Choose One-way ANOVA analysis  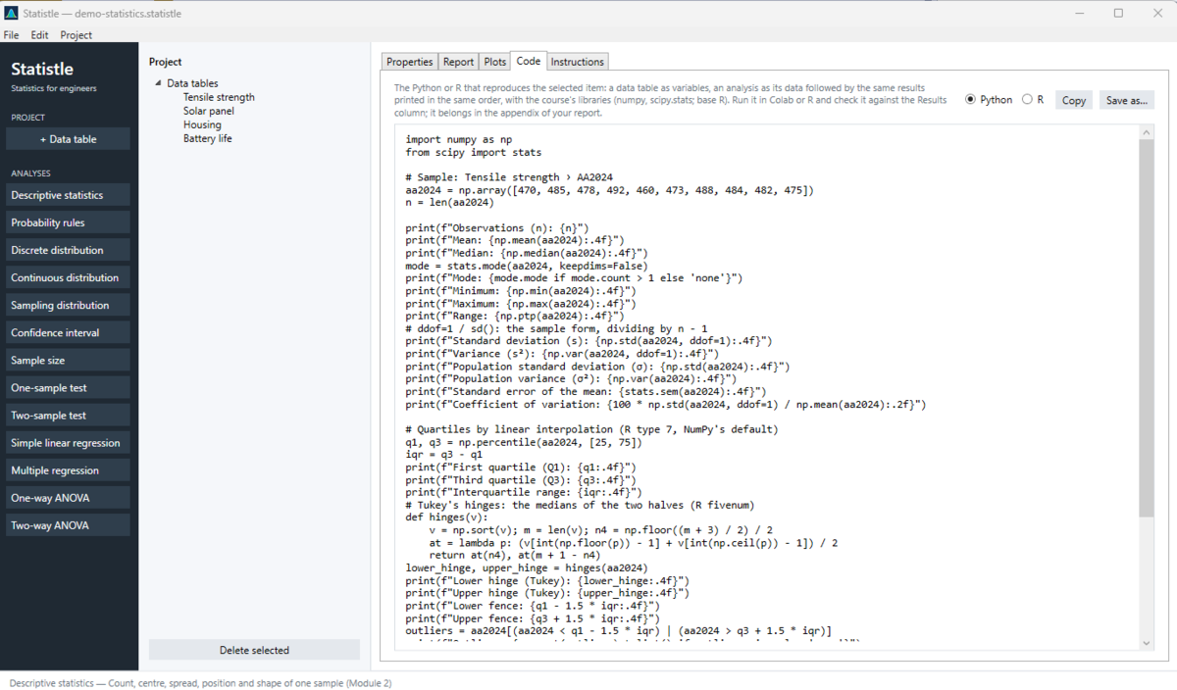click(x=68, y=497)
